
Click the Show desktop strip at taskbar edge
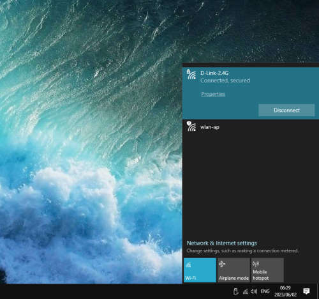pos(318,291)
